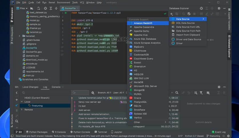Open train.py in the file tree
The width and height of the screenshot is (239, 138).
[30, 75]
